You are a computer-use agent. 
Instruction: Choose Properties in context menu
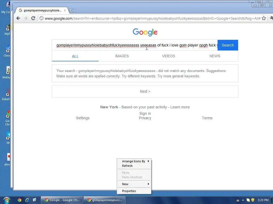click(134, 191)
